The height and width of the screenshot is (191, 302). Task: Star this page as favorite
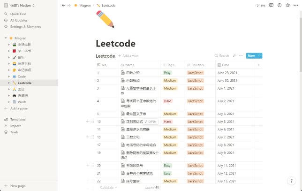287,5
